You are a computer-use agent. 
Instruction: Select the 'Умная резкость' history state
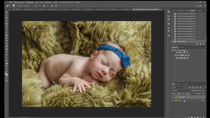tap(188, 42)
